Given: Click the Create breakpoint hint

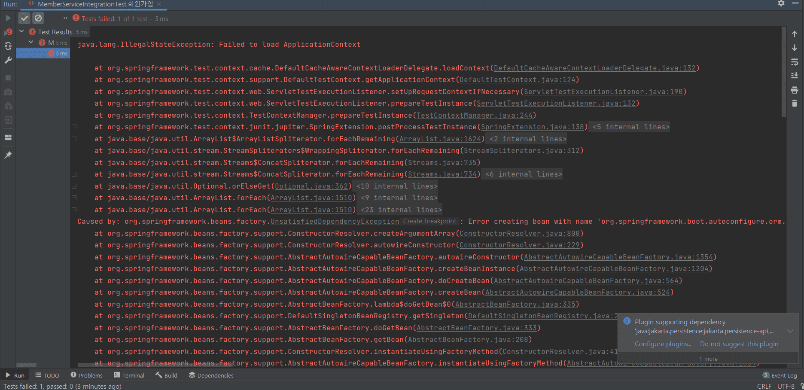Looking at the screenshot, I should (429, 221).
